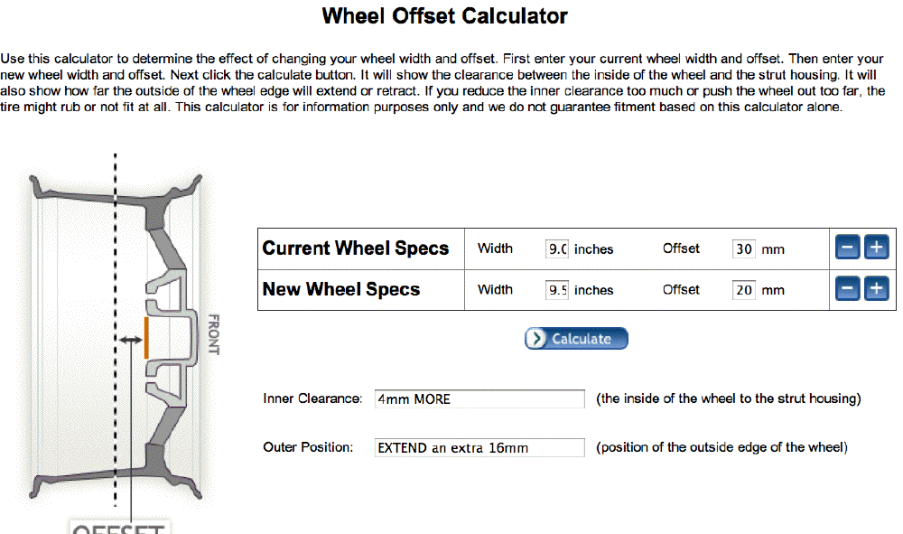
Task: Click the Outer Position result field
Action: [479, 447]
